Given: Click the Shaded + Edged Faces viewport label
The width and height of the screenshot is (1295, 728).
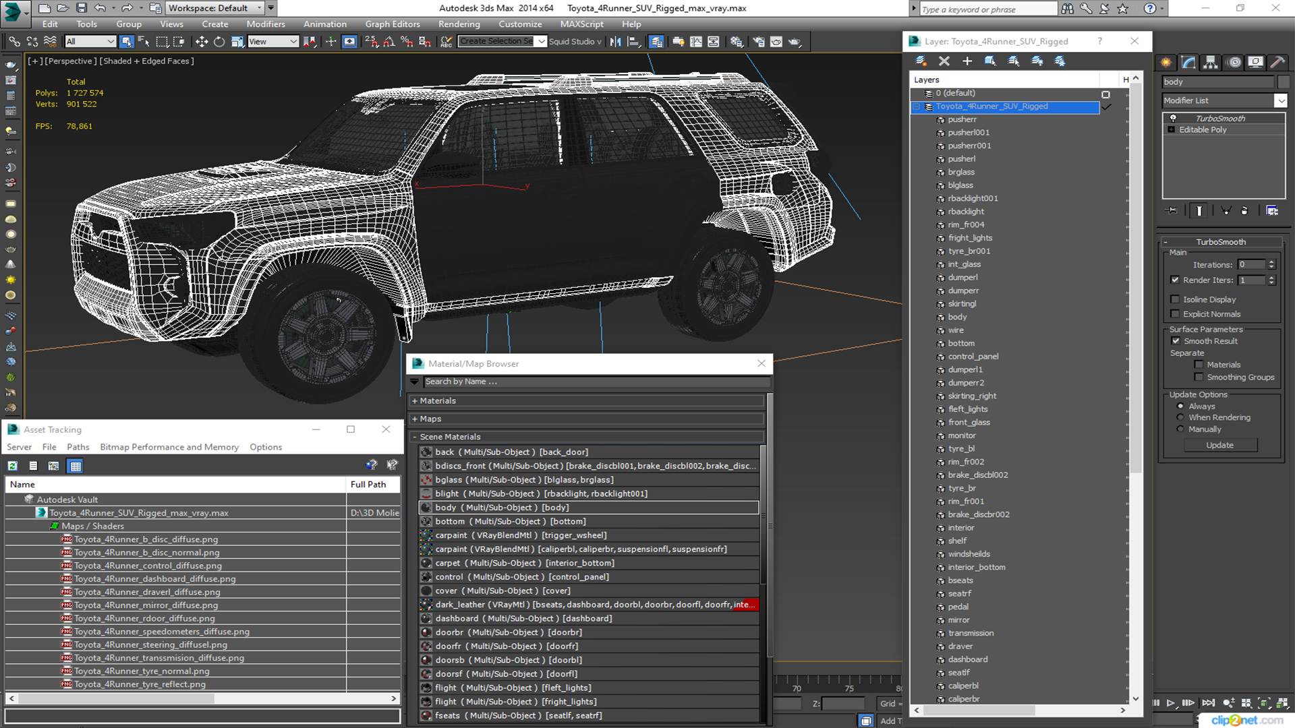Looking at the screenshot, I should click(146, 61).
